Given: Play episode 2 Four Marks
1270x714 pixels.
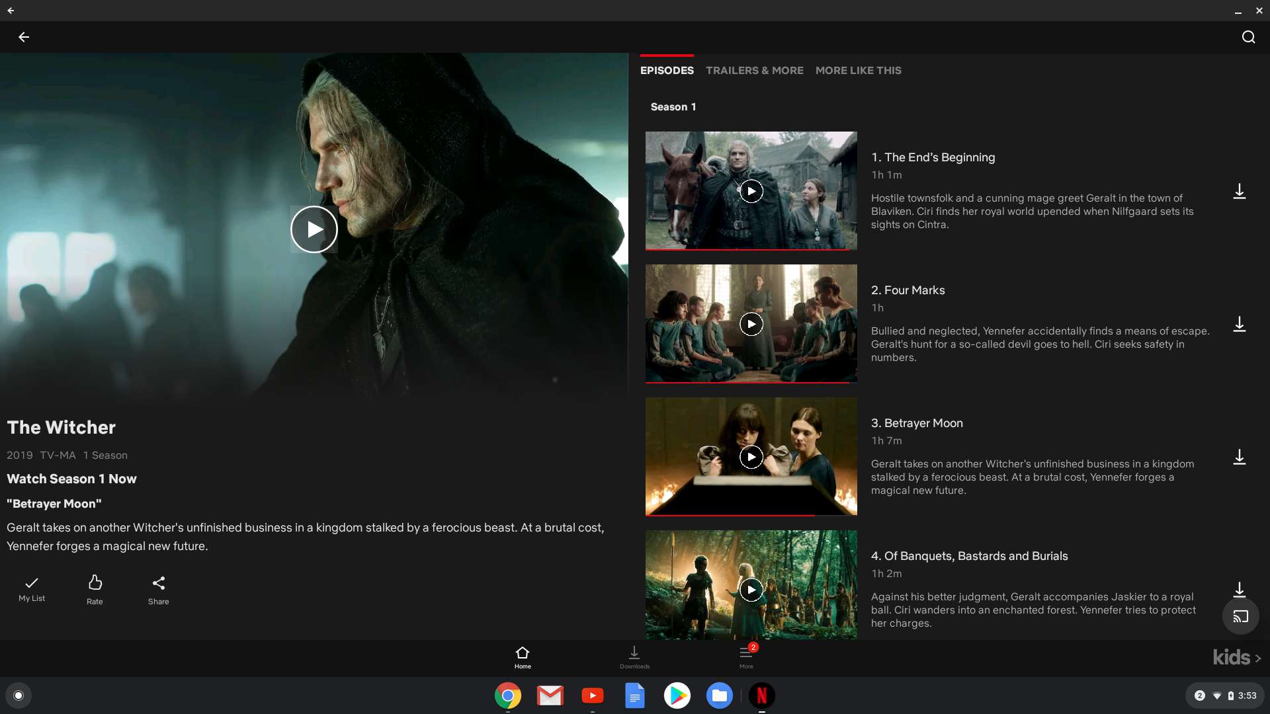Looking at the screenshot, I should click(751, 324).
